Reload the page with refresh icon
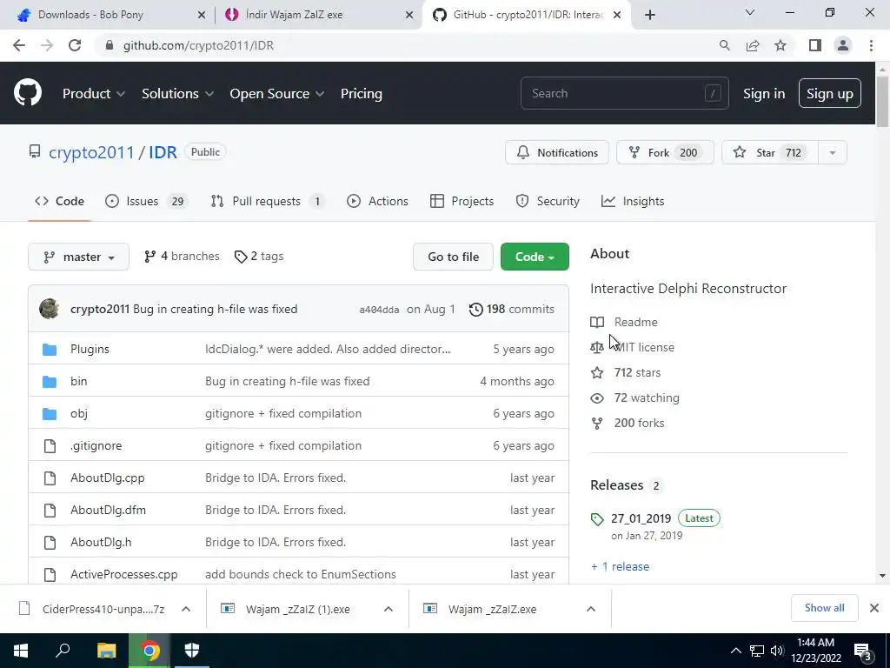This screenshot has height=668, width=890. 75,45
